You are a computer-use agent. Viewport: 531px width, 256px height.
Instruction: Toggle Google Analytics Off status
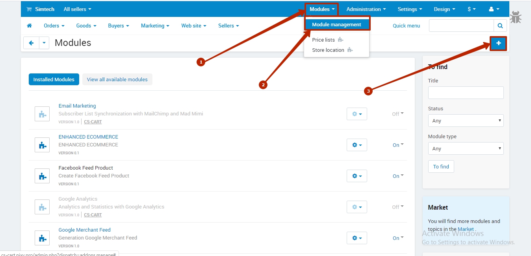(x=397, y=207)
